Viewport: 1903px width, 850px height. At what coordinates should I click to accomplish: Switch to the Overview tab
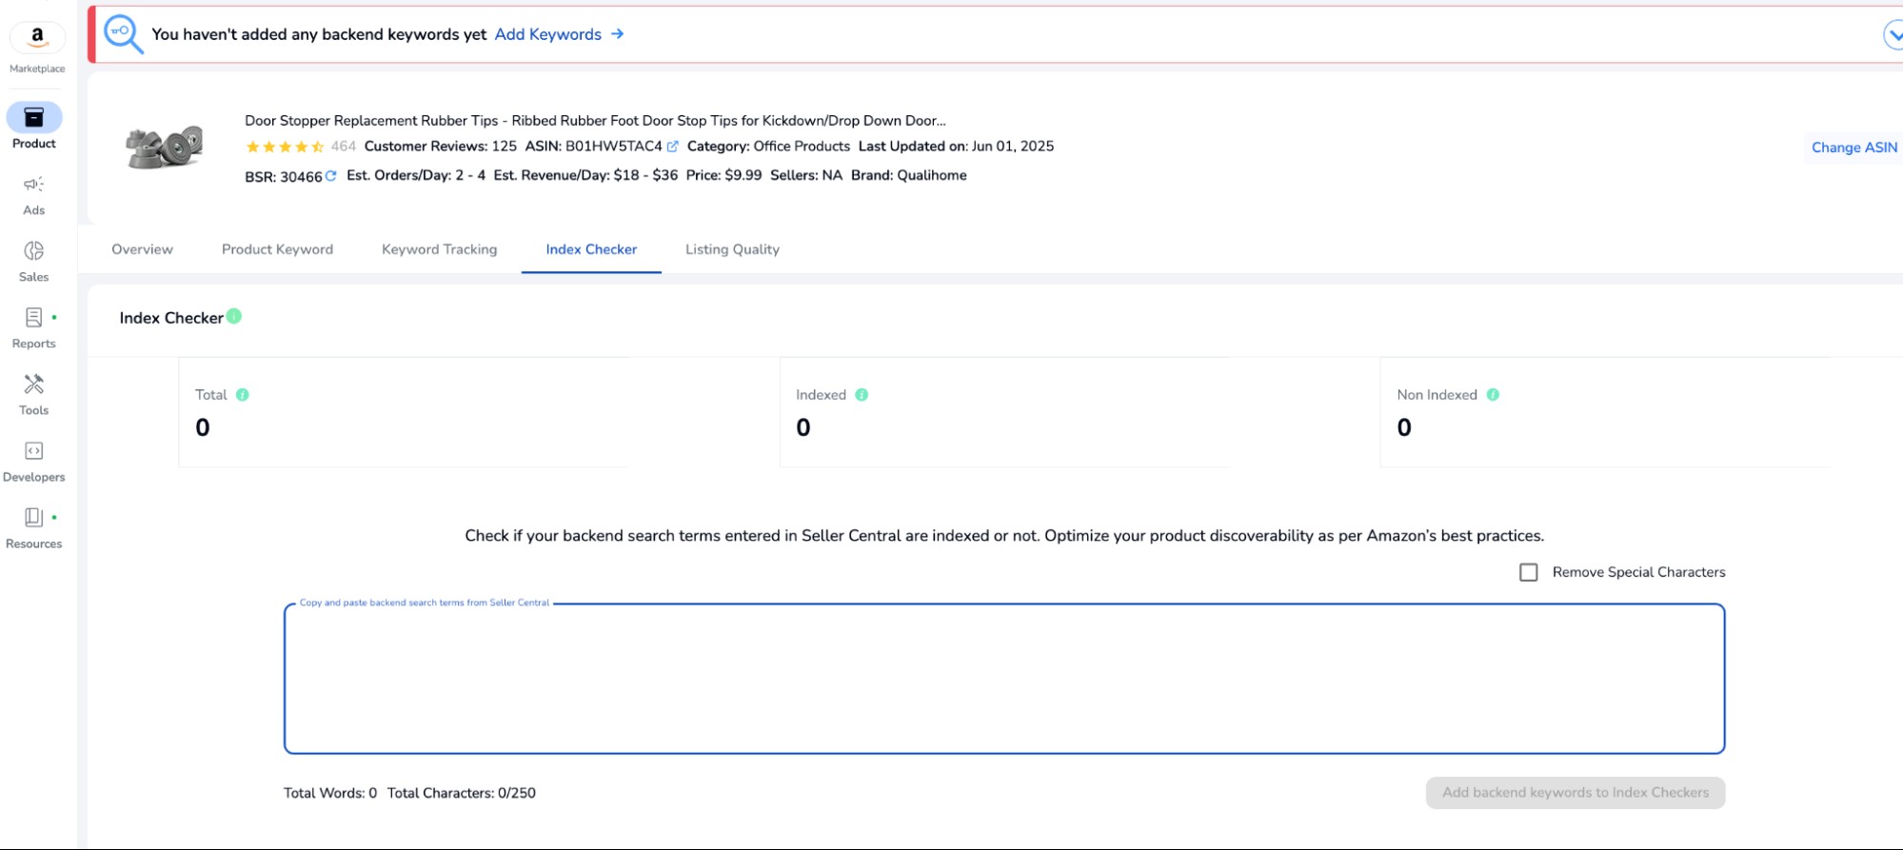point(142,249)
